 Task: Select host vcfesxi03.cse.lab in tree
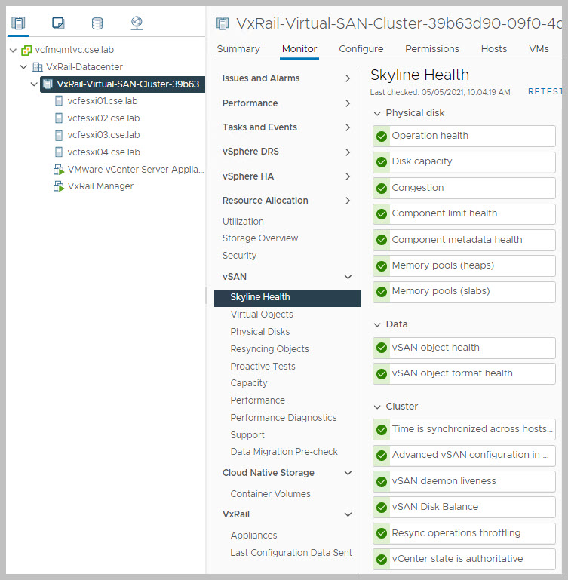pyautogui.click(x=103, y=135)
